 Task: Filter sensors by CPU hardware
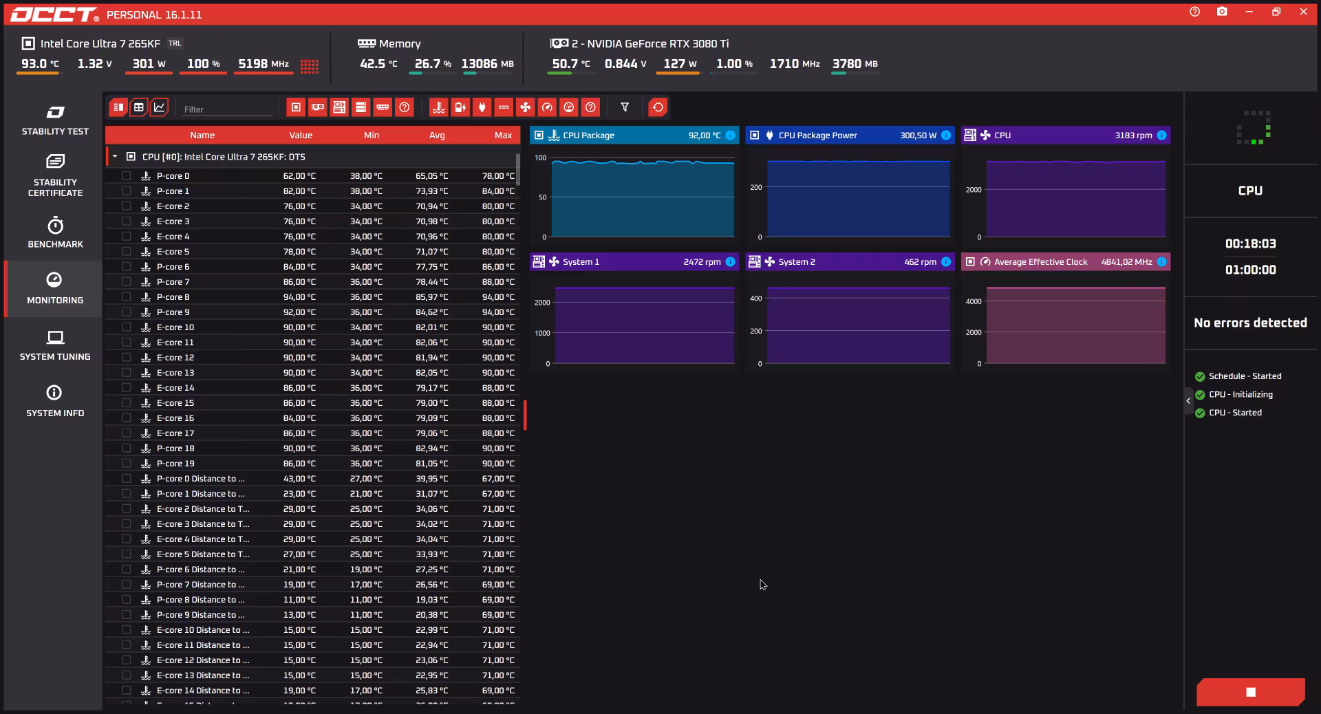click(296, 107)
